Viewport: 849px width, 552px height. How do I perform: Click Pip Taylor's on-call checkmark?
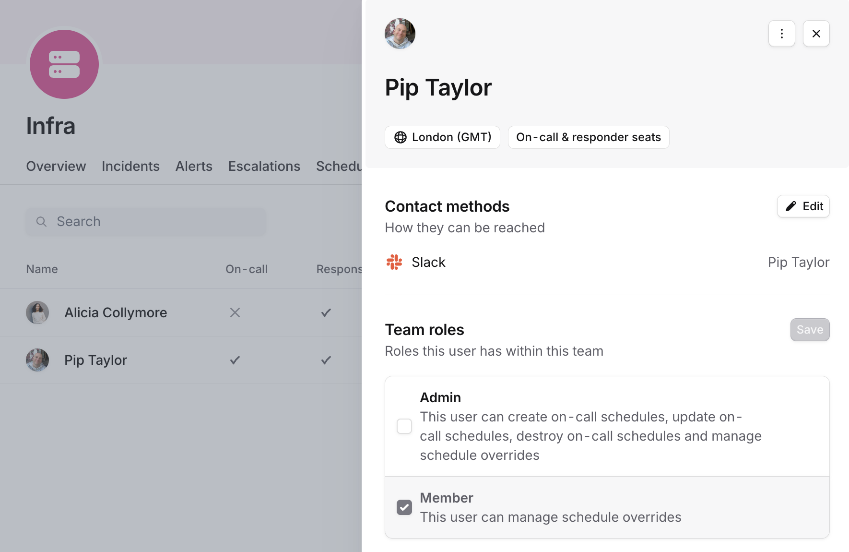(235, 360)
